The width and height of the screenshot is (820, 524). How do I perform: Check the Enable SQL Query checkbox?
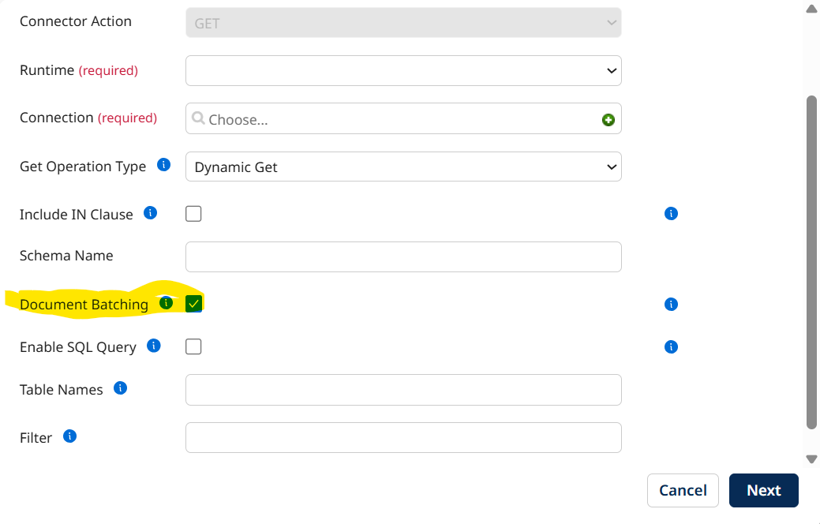193,346
